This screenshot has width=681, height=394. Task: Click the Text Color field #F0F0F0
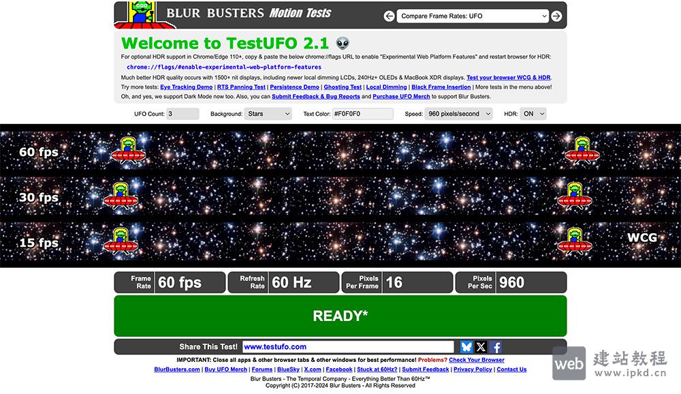(x=363, y=114)
